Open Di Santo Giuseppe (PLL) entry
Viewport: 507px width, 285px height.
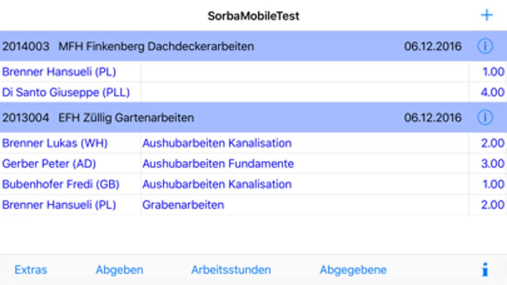pos(66,92)
